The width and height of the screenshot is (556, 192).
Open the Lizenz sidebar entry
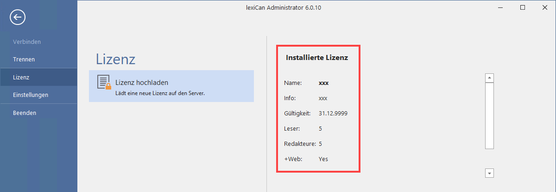(x=21, y=77)
